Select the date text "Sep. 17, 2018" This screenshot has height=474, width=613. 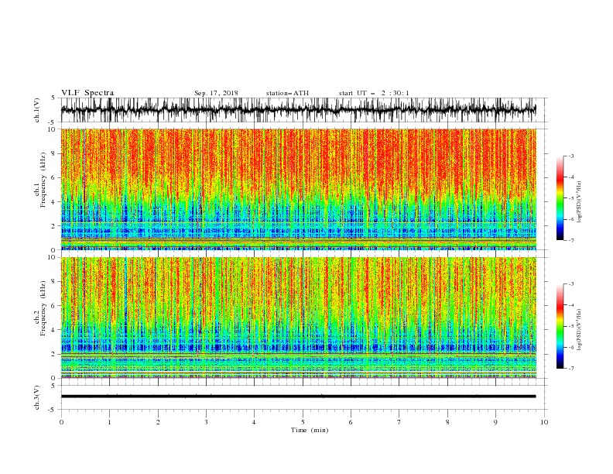(216, 93)
